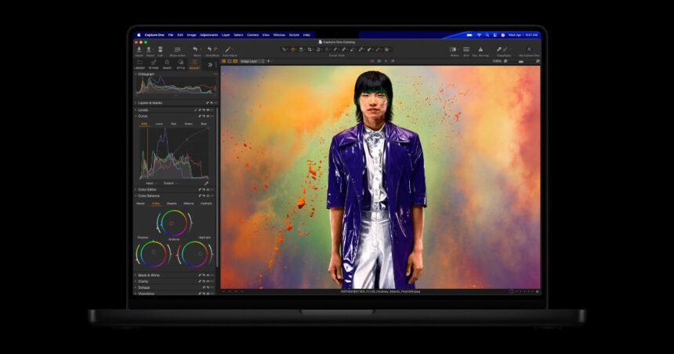Collapse the Color Balance panel
674x354 pixels.
click(136, 196)
